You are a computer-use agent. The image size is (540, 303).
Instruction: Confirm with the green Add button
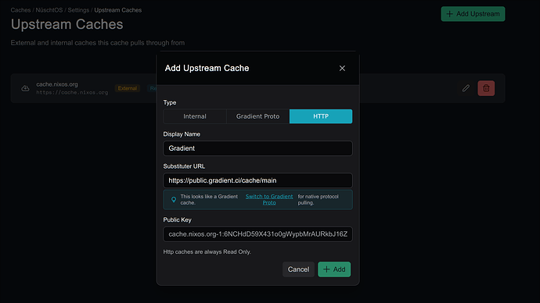click(334, 269)
